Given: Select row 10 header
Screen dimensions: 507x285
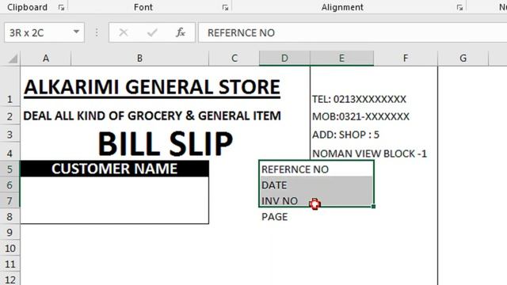Looking at the screenshot, I should click(x=10, y=248).
